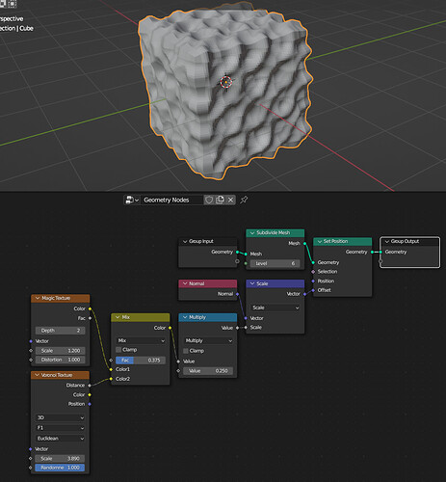Click the Color2 input socket on Mix
Screen dimensions: 446x482
[111, 379]
